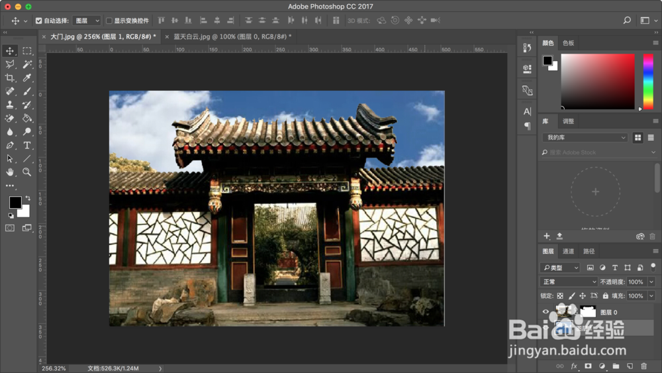
Task: Select the Dodge tool
Action: [27, 132]
